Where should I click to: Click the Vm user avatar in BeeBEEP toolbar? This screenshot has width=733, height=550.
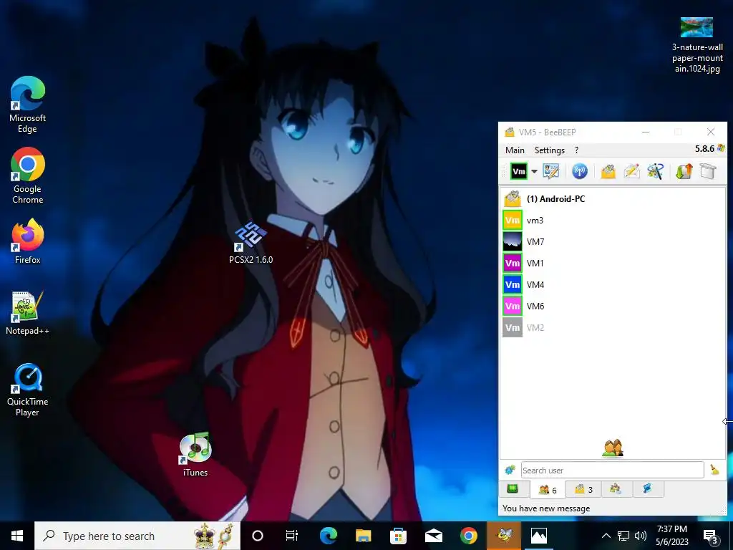(x=518, y=171)
